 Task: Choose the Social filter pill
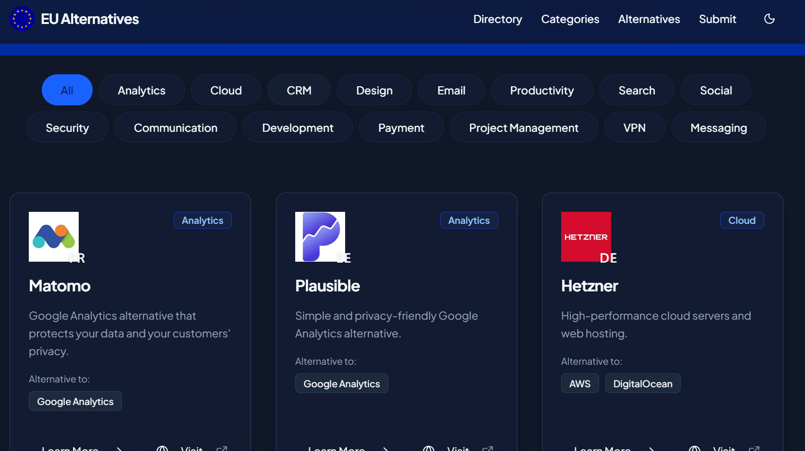[716, 90]
